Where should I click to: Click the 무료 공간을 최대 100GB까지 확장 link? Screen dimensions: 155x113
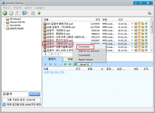(24, 104)
